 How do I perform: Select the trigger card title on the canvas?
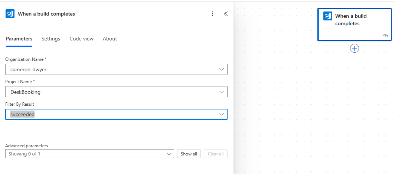tap(351, 20)
